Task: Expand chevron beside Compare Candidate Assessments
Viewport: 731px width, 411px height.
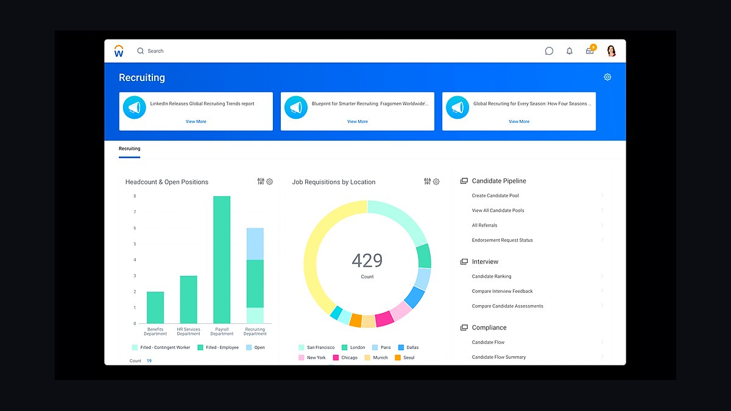Action: point(602,306)
